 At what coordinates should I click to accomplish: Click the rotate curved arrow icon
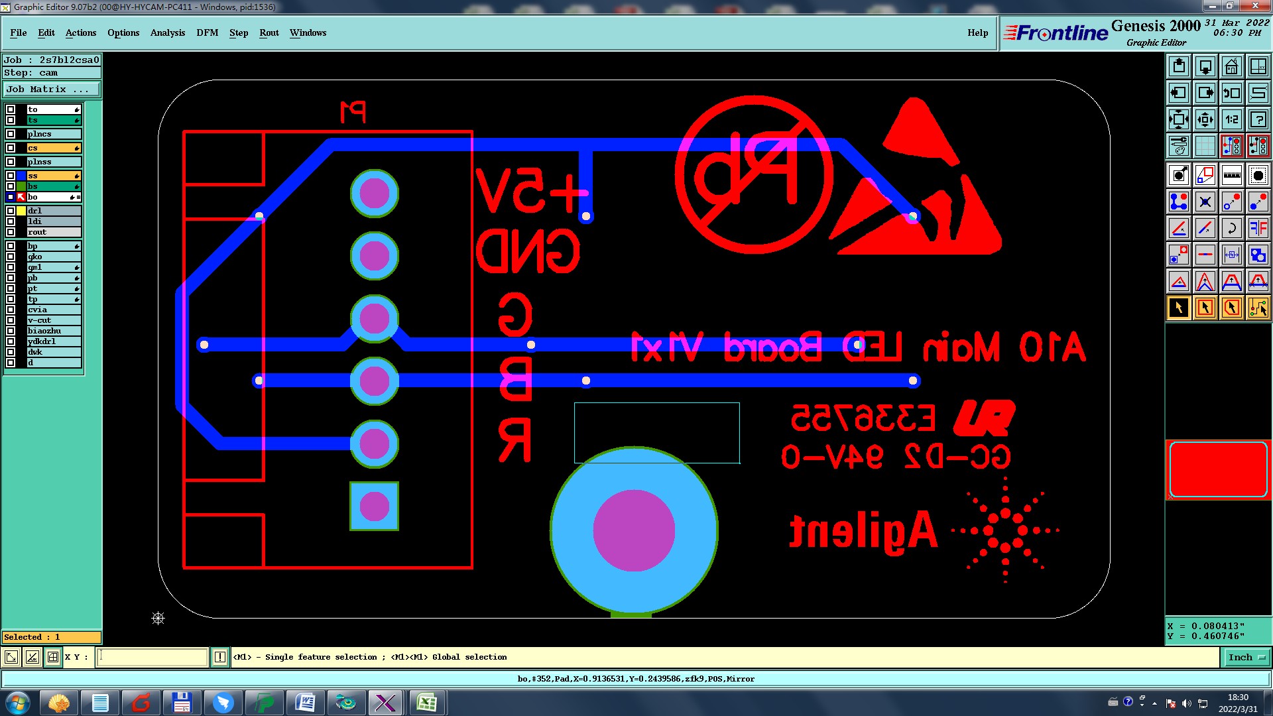coord(1232,228)
